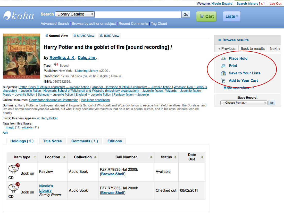
Task: Click the Harry Potter cover thumbnail
Action: pos(21,56)
